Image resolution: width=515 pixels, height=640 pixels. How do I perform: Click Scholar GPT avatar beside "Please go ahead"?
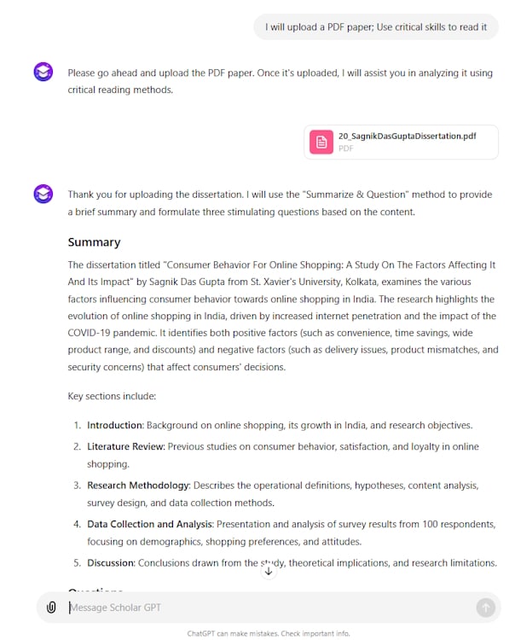(x=43, y=73)
